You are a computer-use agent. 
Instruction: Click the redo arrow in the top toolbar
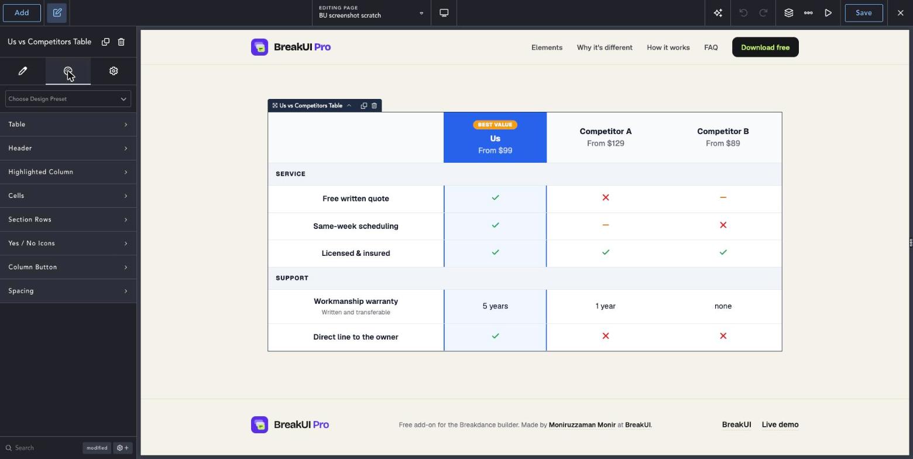tap(763, 13)
